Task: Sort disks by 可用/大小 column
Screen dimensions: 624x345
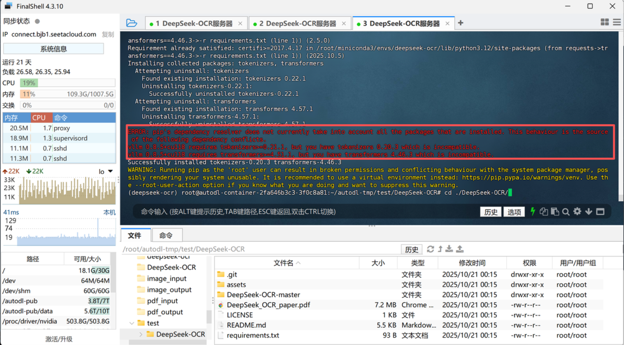Action: 87,259
